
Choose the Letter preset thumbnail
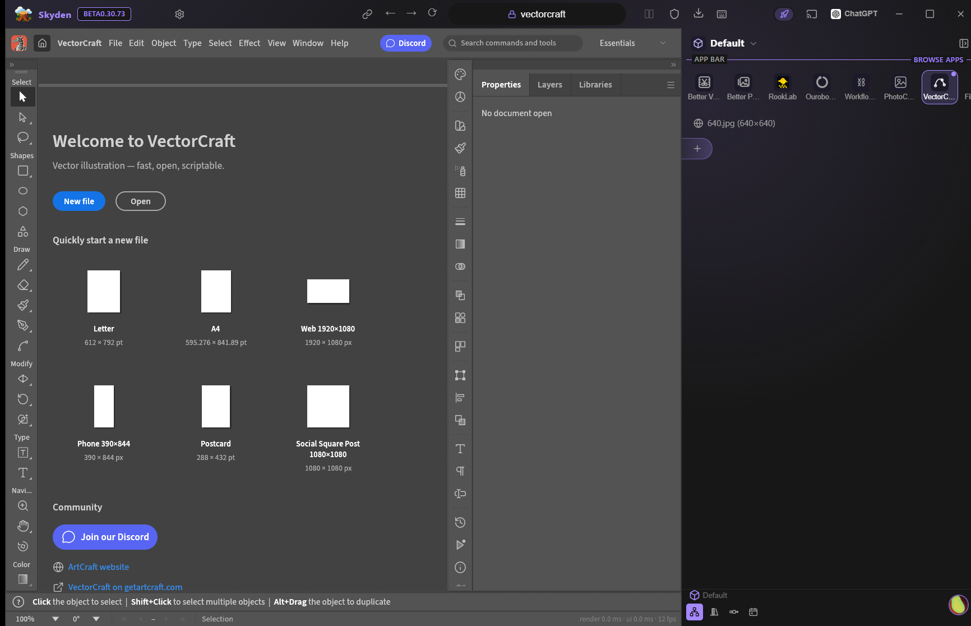[104, 291]
